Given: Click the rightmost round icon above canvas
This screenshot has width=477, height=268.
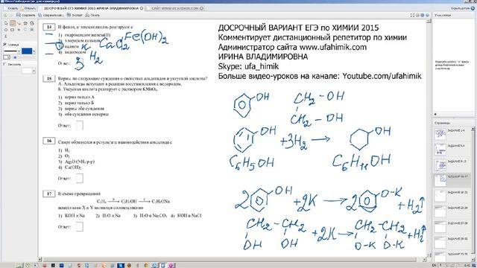Looking at the screenshot, I should click(x=427, y=15).
